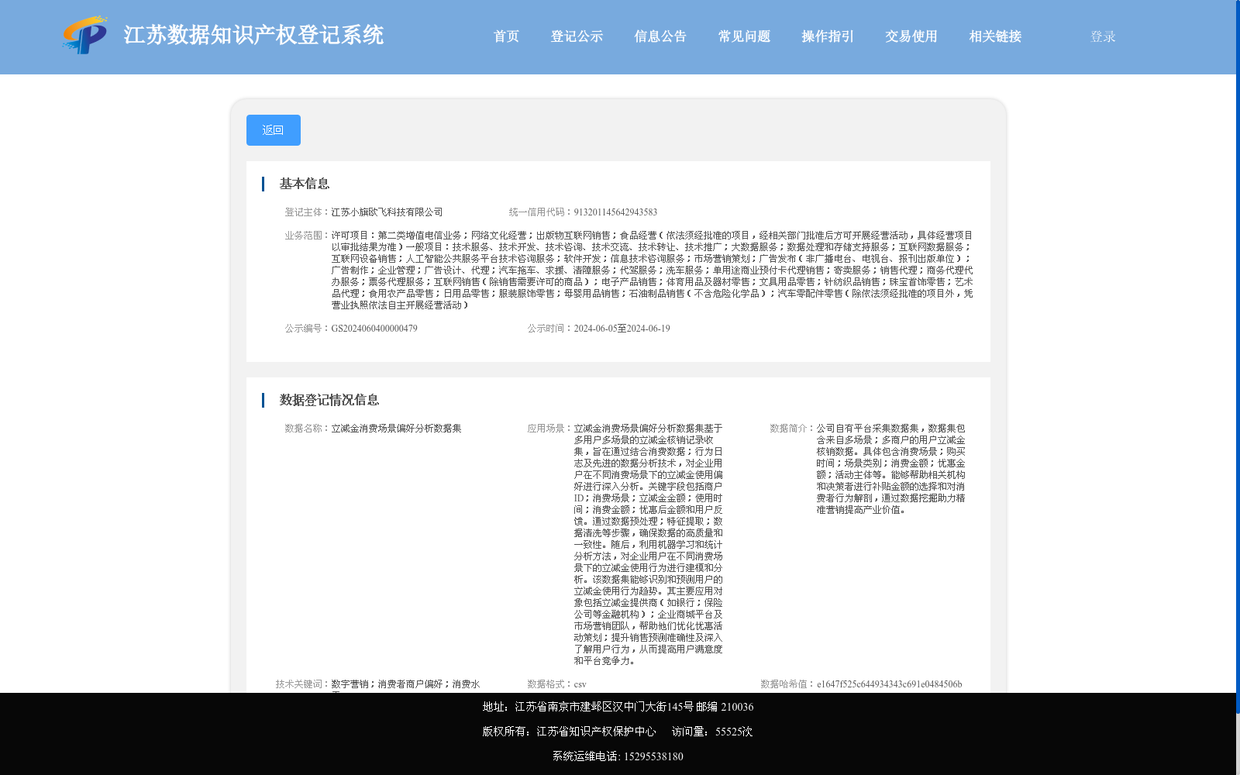
Task: Click the data name 立减金消费场景偏好分析数据集
Action: (x=397, y=429)
